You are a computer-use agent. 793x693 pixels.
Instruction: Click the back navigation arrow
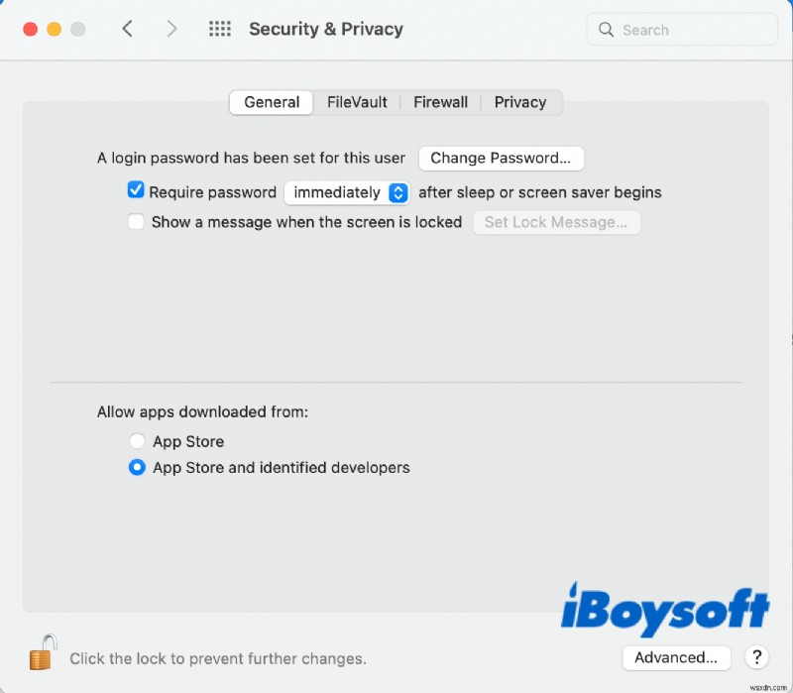point(127,29)
